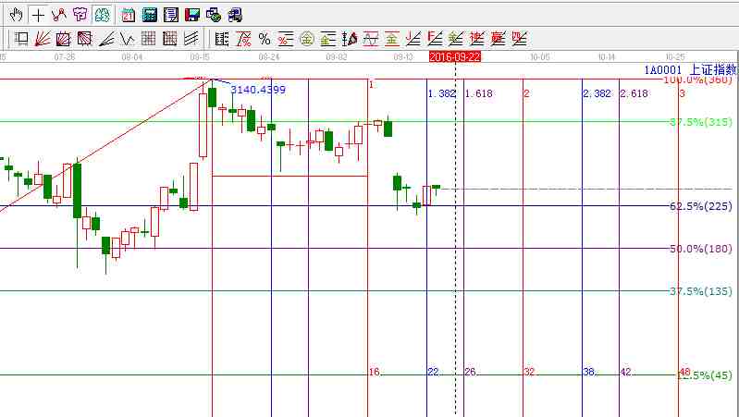Screen dimensions: 739x417
Task: Open the calendar date icon
Action: [x=129, y=15]
